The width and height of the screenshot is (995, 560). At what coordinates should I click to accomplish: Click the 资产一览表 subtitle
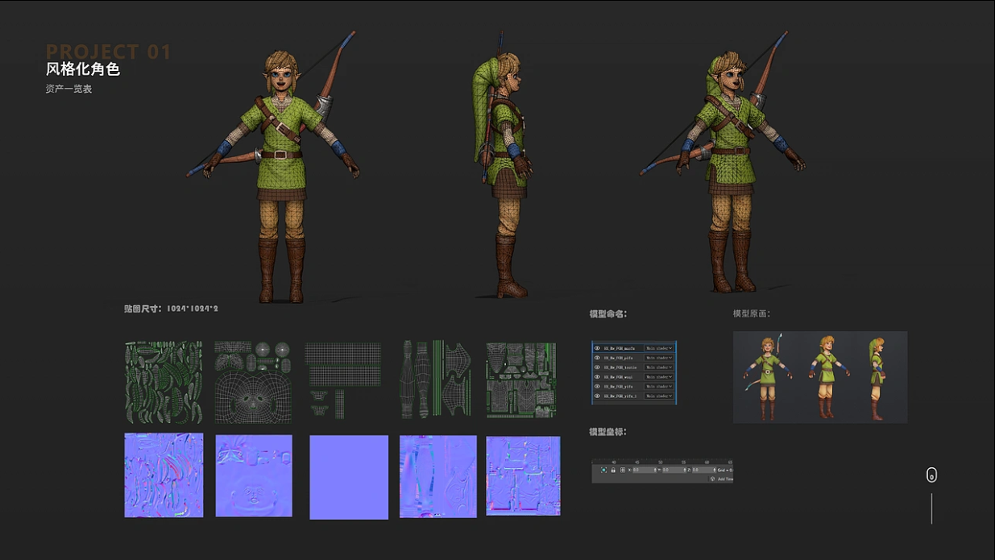coord(68,89)
